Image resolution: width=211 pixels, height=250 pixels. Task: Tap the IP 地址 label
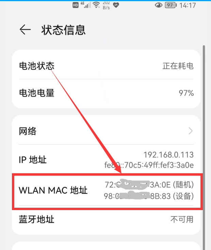(x=33, y=160)
